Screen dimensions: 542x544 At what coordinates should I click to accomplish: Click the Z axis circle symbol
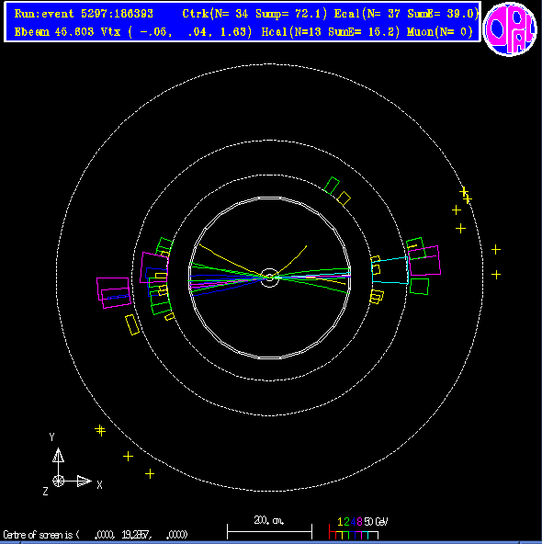(58, 482)
